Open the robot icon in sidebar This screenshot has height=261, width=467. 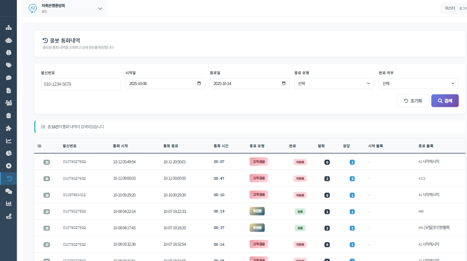click(9, 40)
